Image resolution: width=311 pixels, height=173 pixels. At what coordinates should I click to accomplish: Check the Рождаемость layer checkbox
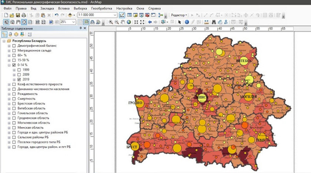[x=14, y=94]
